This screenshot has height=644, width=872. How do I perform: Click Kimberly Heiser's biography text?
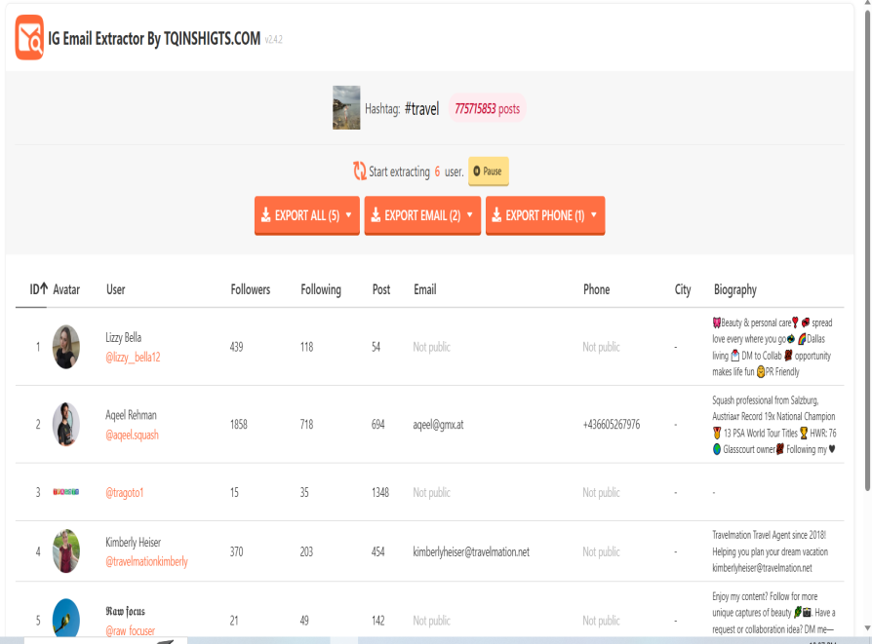[771, 551]
